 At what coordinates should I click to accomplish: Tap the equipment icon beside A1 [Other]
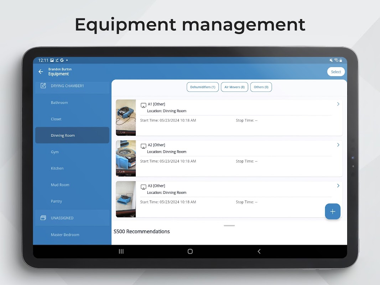144,105
